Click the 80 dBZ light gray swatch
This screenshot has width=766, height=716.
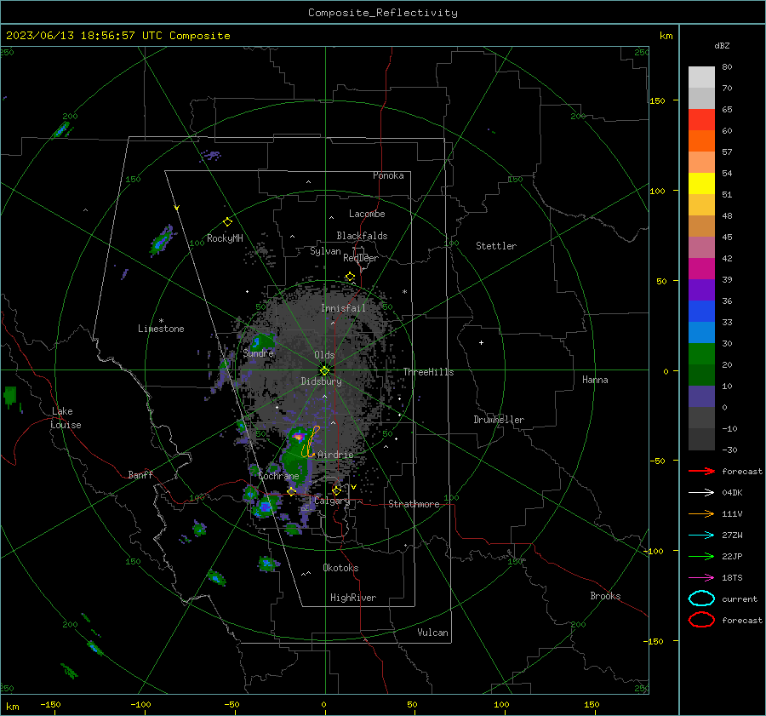(x=701, y=77)
